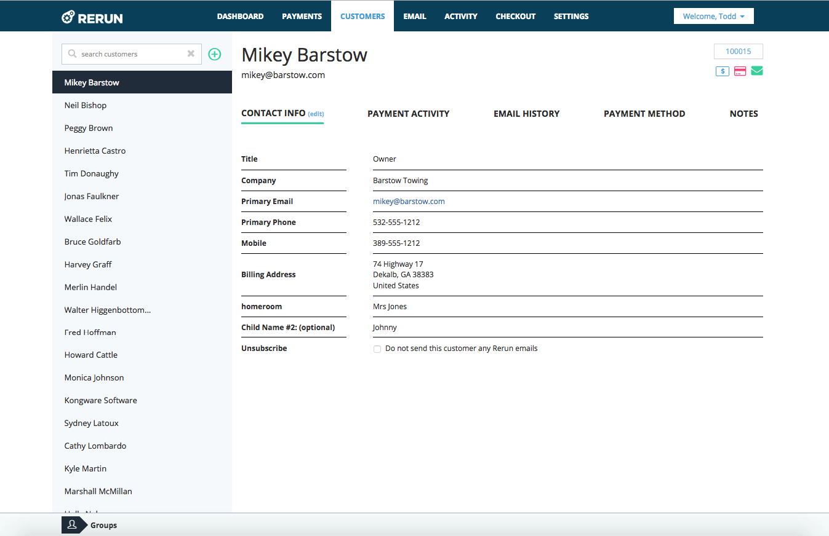The width and height of the screenshot is (829, 536).
Task: Open the Email History tab
Action: click(x=526, y=114)
